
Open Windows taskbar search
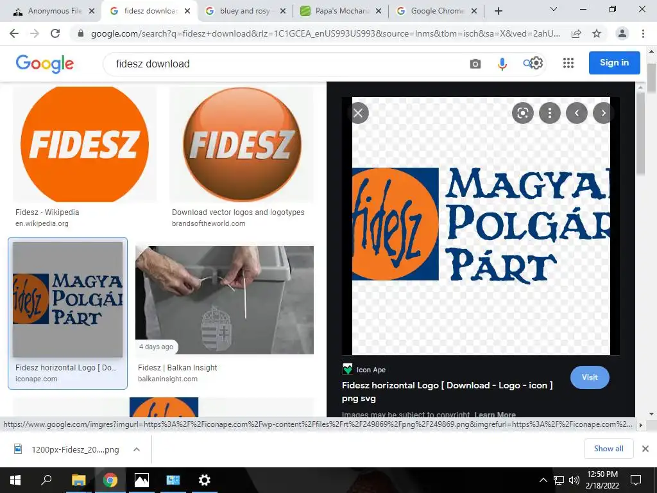pos(46,480)
